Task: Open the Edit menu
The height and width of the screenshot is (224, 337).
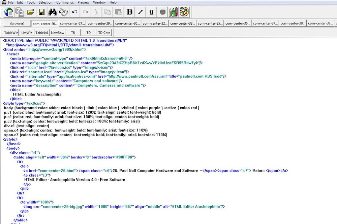Action: [x=20, y=2]
